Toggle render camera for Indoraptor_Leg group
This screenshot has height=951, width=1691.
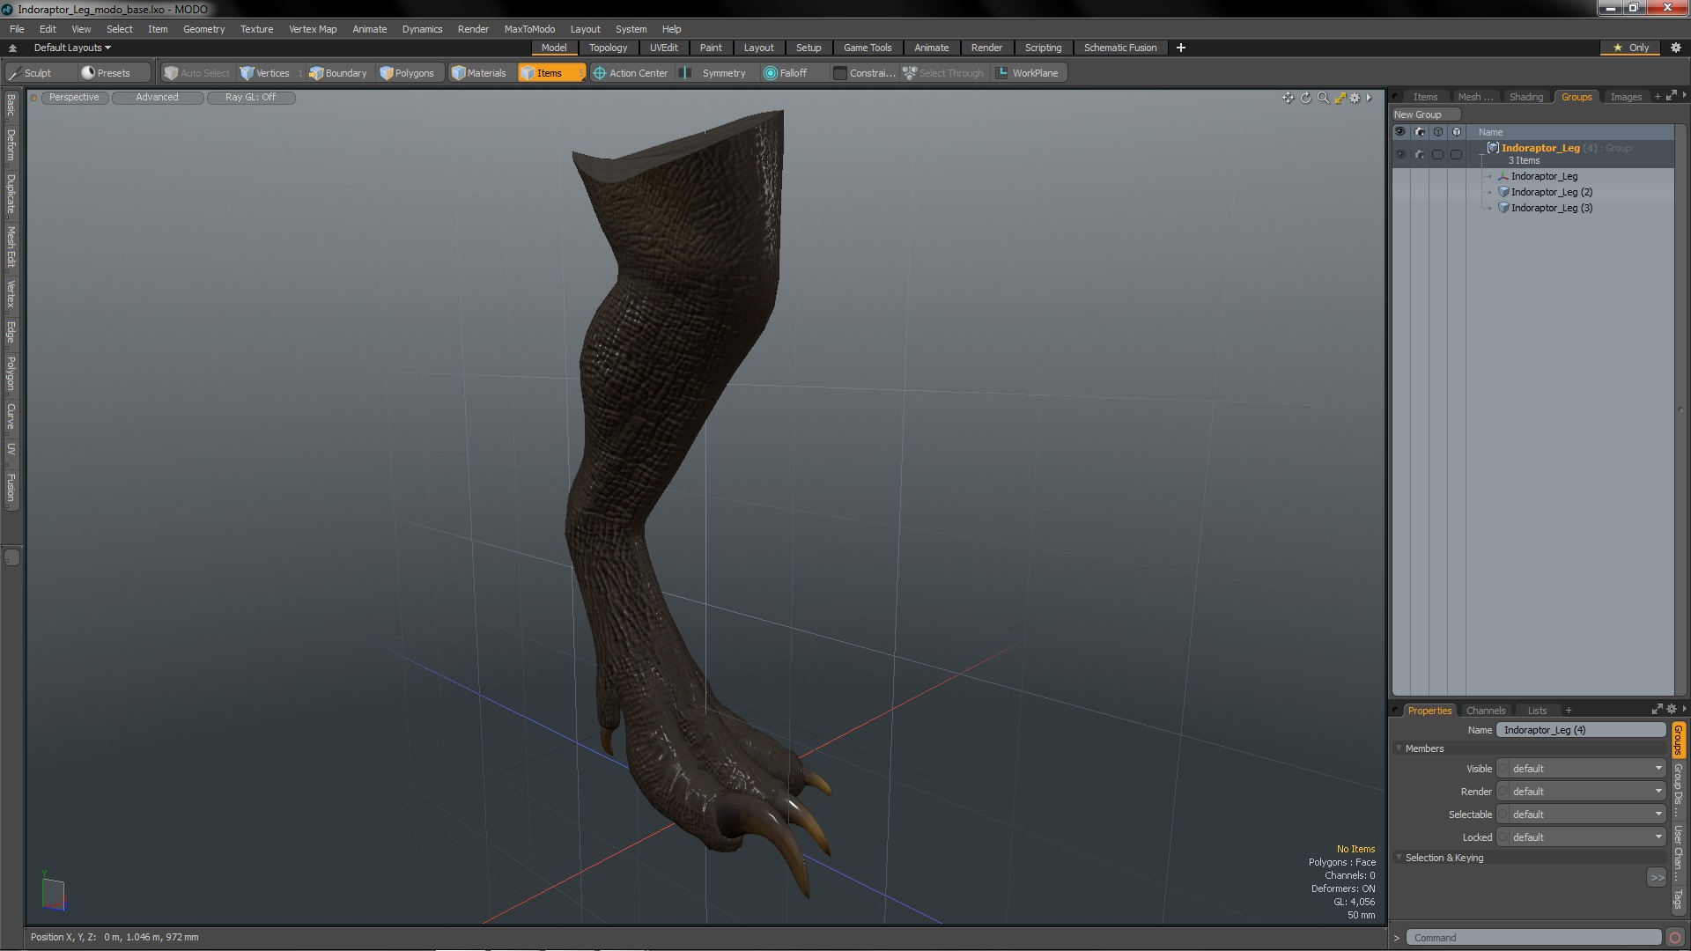point(1419,154)
